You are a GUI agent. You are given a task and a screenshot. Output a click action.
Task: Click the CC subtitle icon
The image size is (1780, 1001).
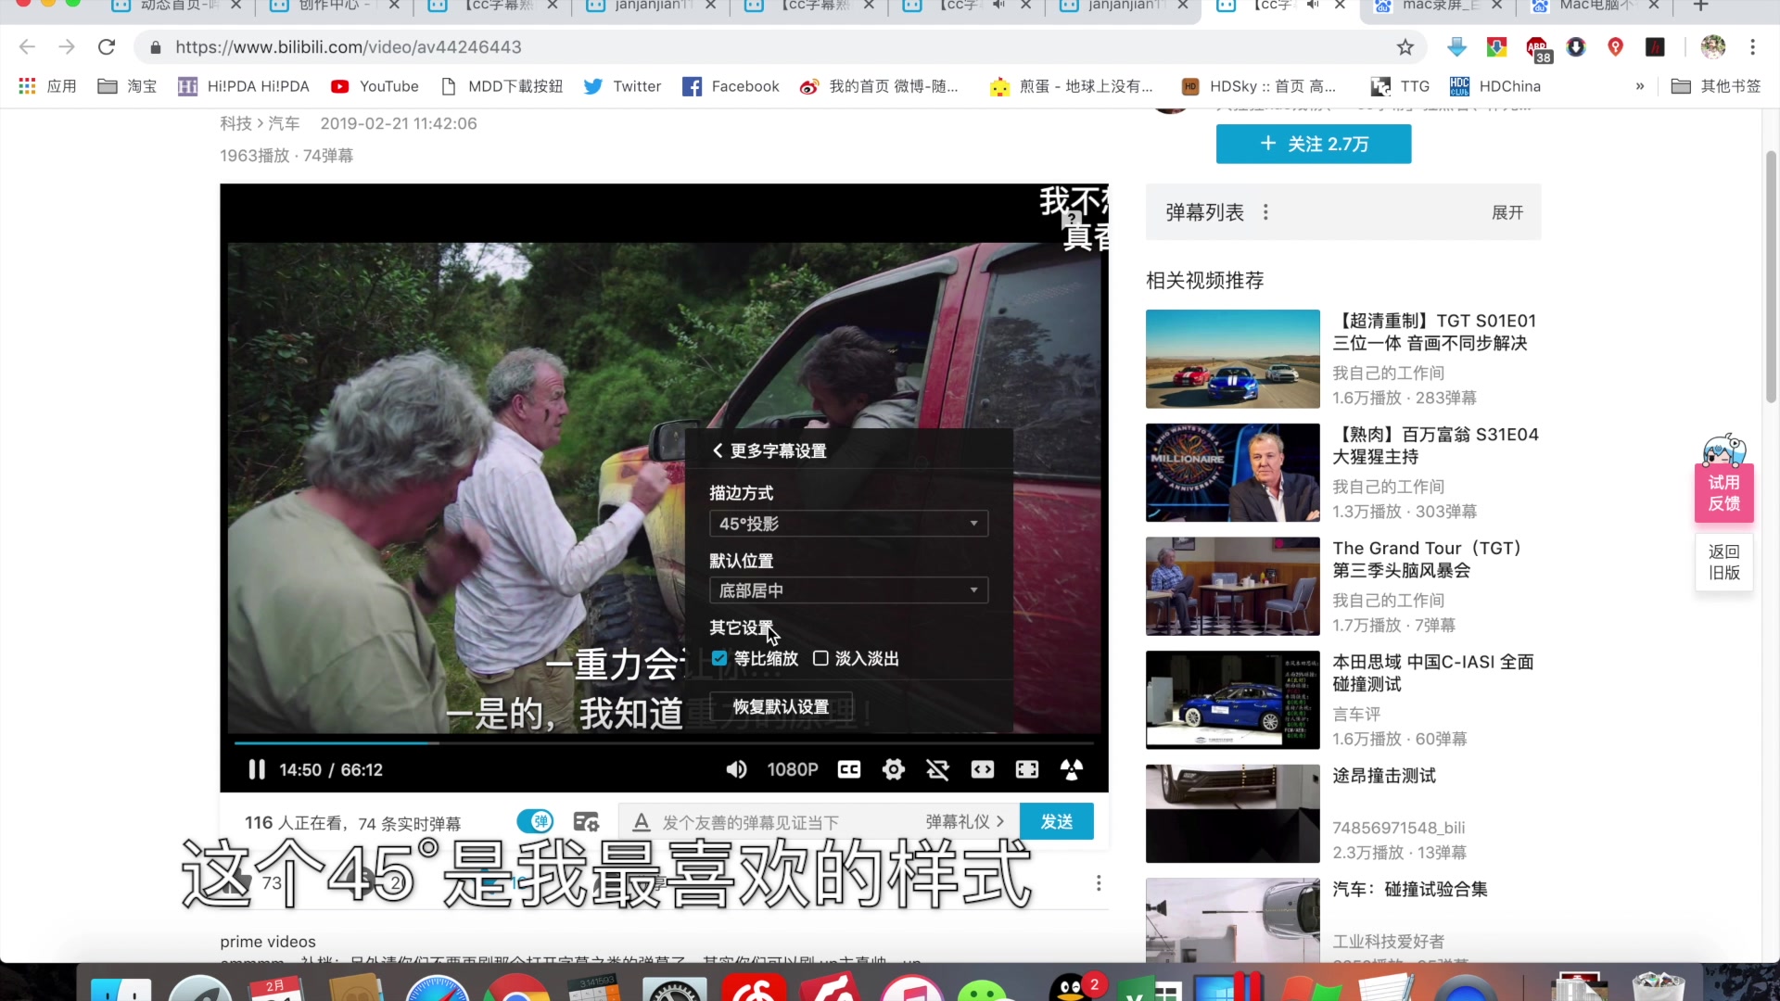(x=848, y=769)
